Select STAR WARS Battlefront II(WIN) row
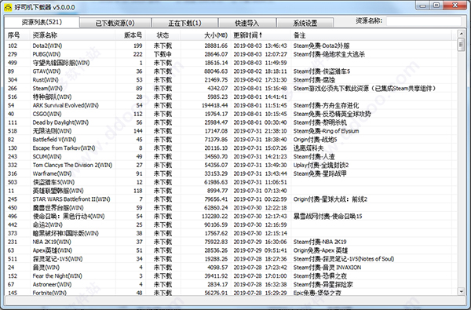 [x=232, y=199]
